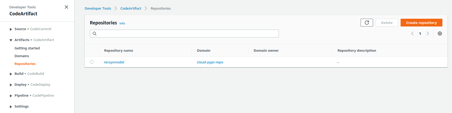The height and width of the screenshot is (113, 452).
Task: Click the Create repository button
Action: (x=421, y=23)
